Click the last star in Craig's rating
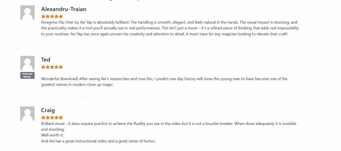341x151 pixels. pyautogui.click(x=61, y=118)
